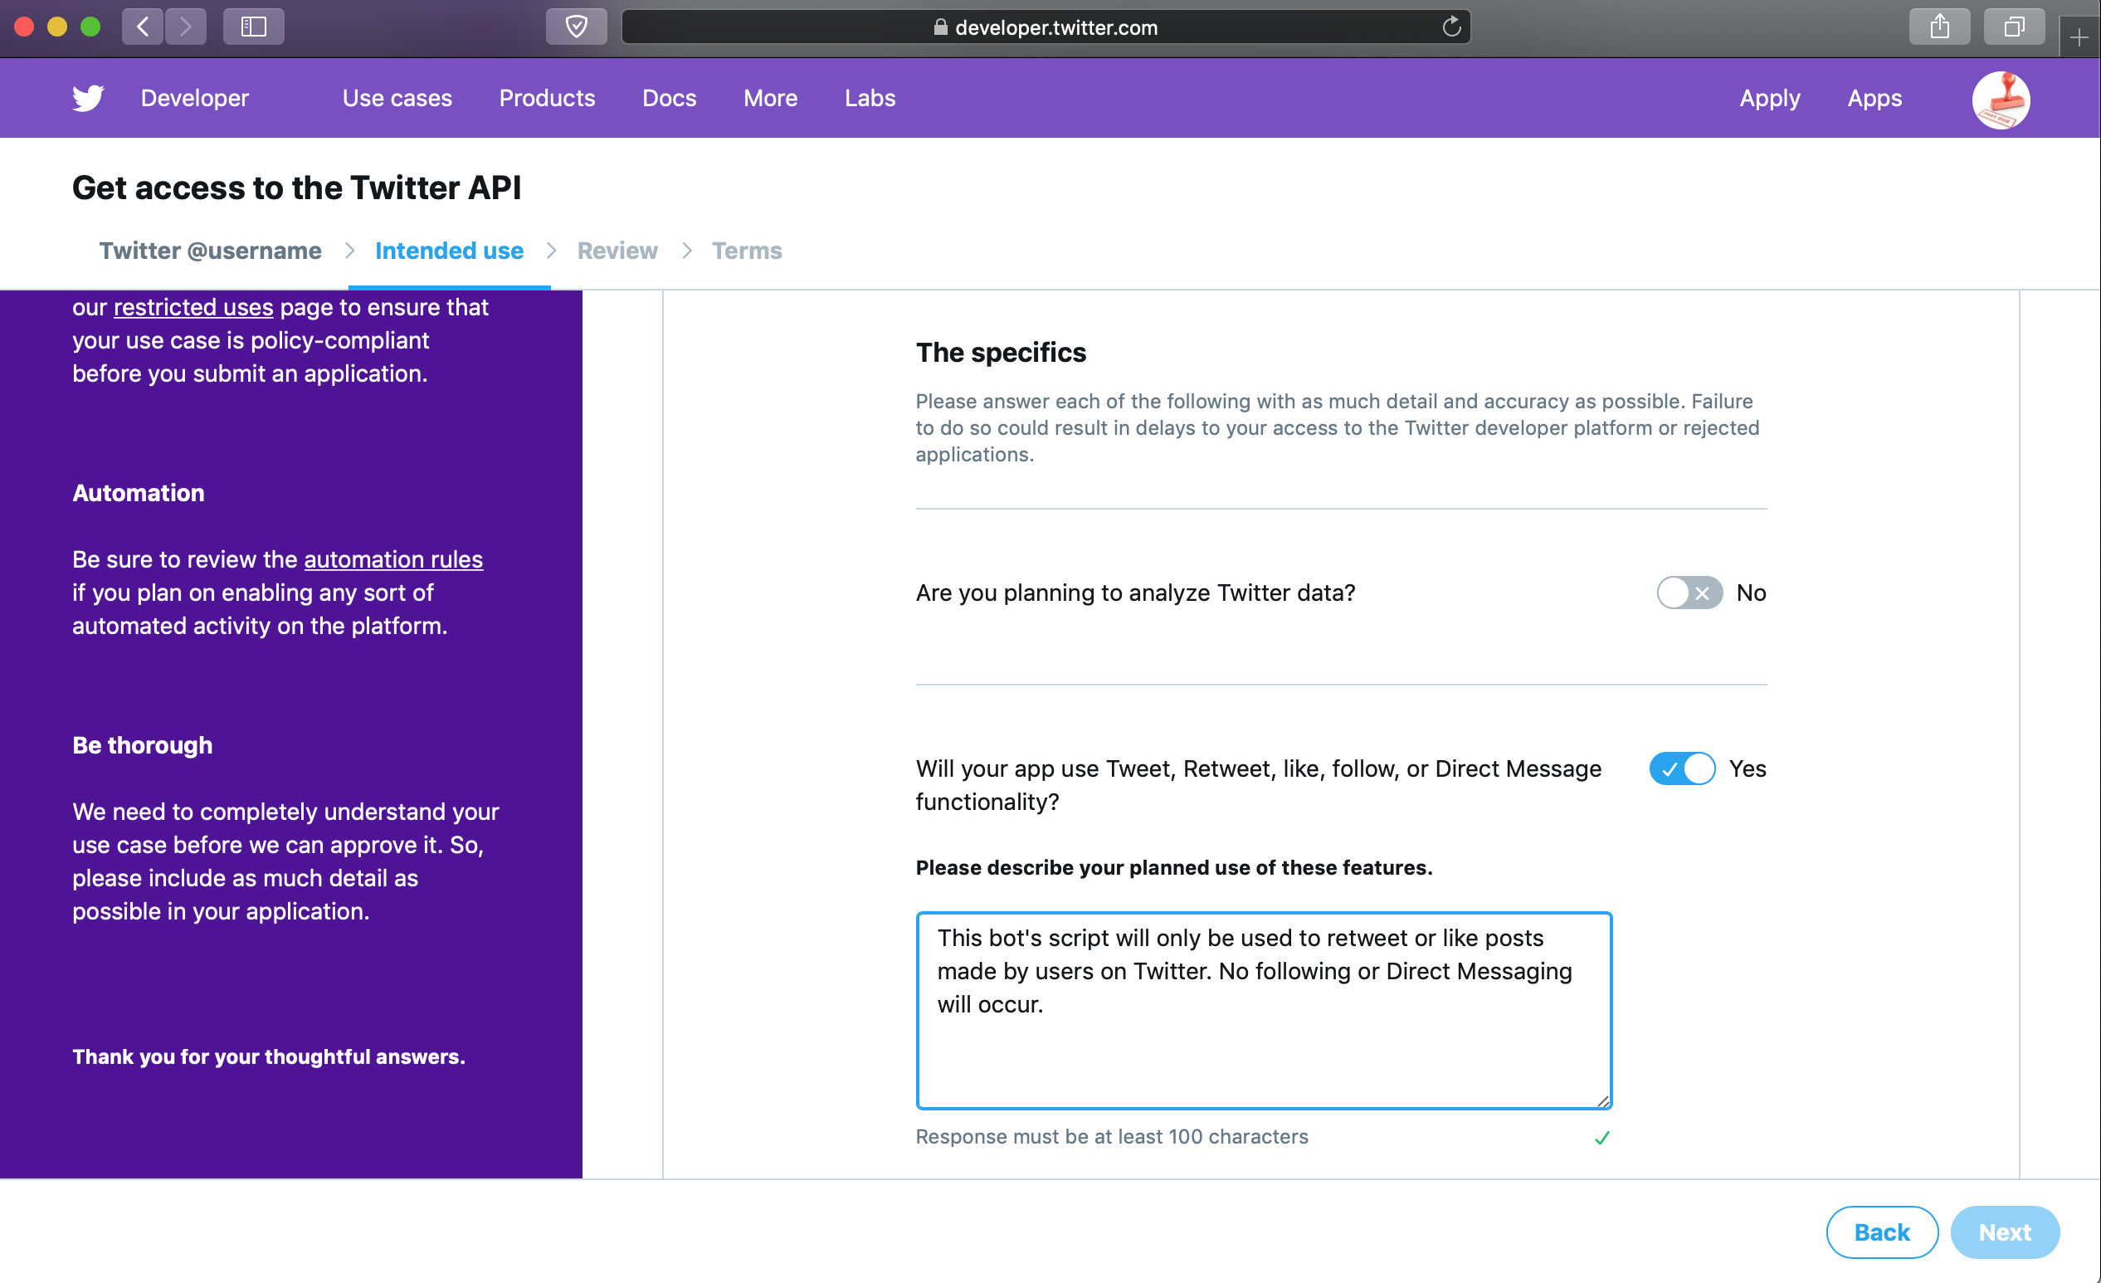Viewport: 2101px width, 1283px height.
Task: Click the Next button to proceed
Action: point(2006,1232)
